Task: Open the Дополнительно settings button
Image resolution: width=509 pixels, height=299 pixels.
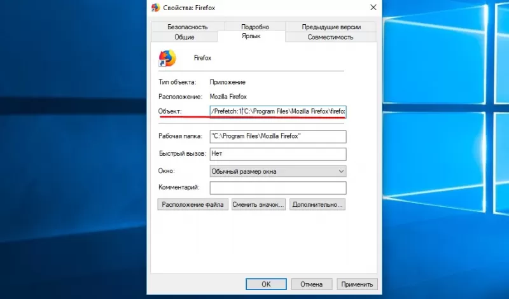Action: [317, 204]
